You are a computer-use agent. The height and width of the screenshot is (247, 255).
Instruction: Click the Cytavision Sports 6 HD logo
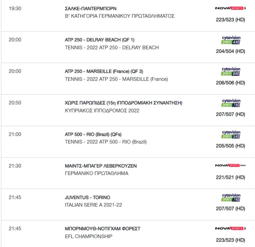coord(231,72)
